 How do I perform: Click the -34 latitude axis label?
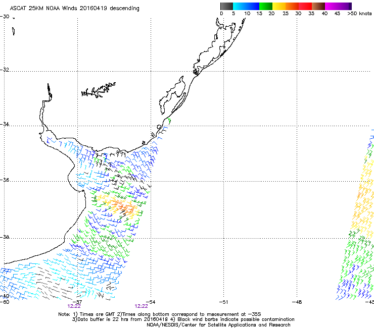5,124
